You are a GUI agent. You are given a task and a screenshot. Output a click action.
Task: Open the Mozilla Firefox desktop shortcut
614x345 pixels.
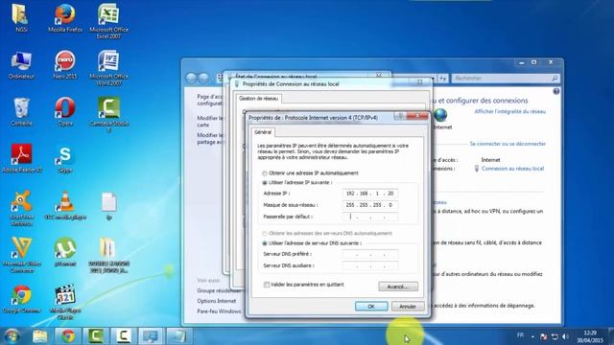coord(65,18)
